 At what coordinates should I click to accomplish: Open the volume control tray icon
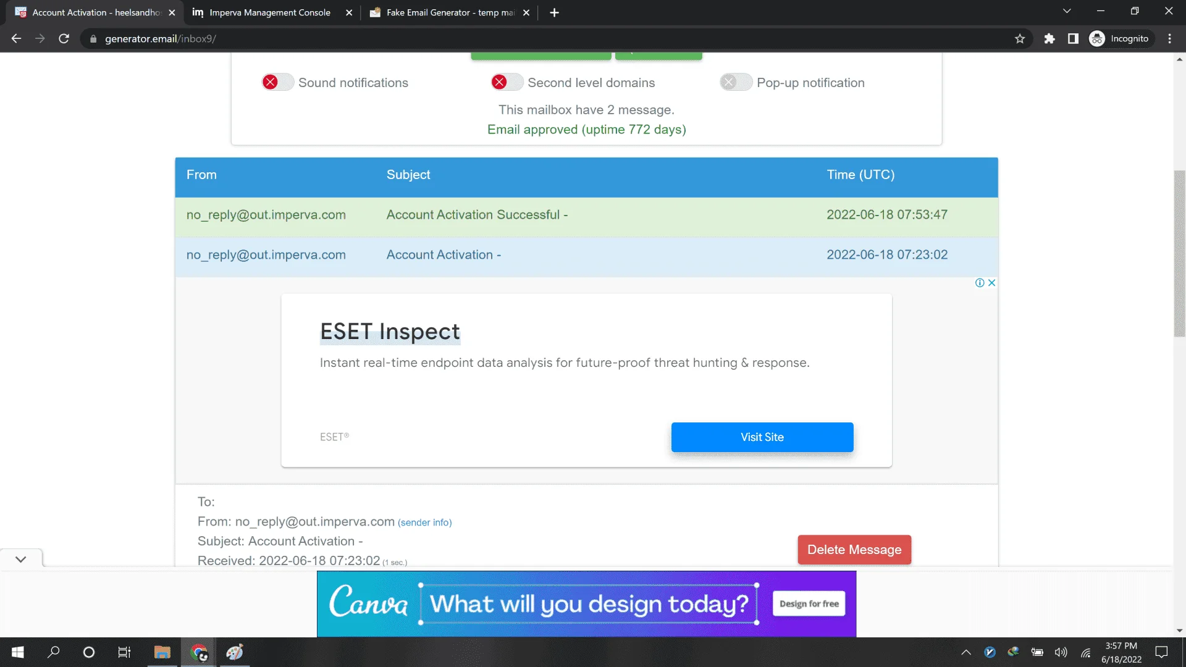[x=1061, y=652]
